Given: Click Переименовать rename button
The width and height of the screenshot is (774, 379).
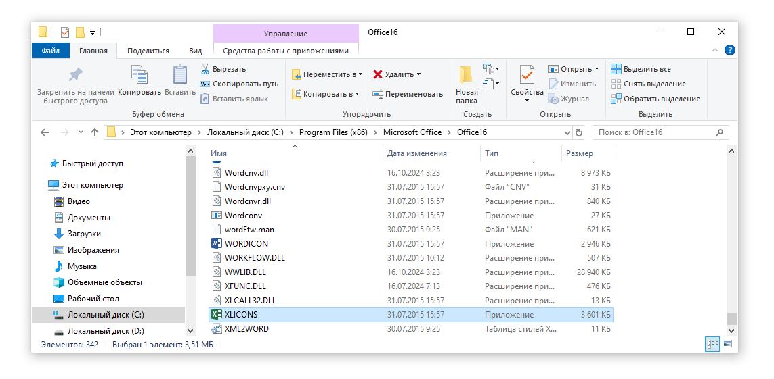Looking at the screenshot, I should pos(408,93).
